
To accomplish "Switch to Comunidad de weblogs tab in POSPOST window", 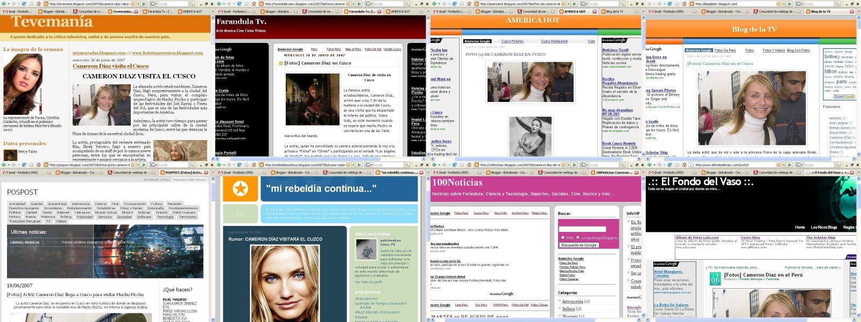I will (132, 172).
